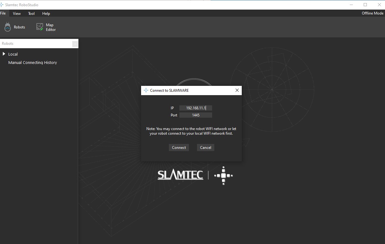Open the View menu
Viewport: 385px width, 244px height.
click(17, 13)
